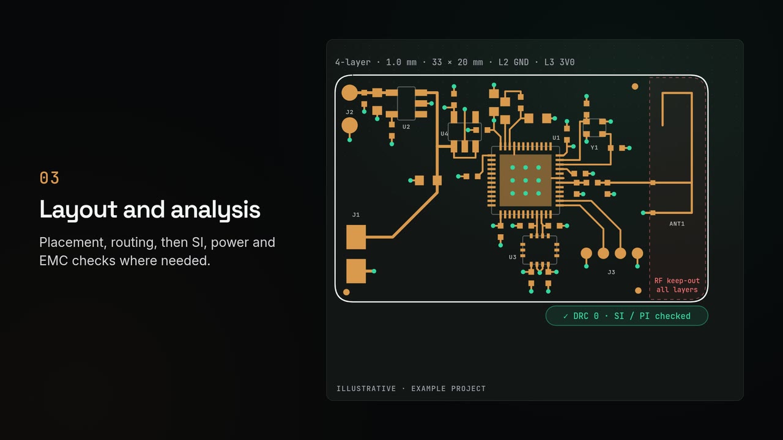Viewport: 783px width, 440px height.
Task: Select the "Layout and analysis" heading
Action: [150, 210]
